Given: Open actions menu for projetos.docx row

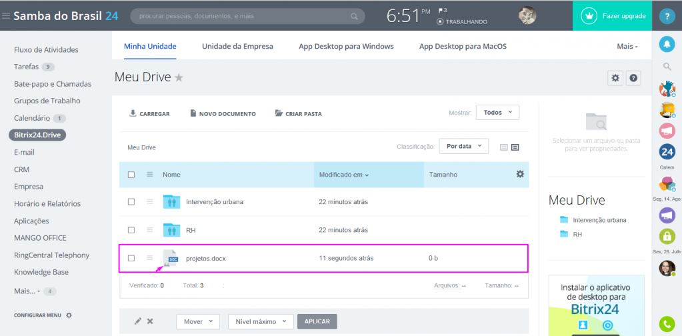Looking at the screenshot, I should pyautogui.click(x=150, y=258).
